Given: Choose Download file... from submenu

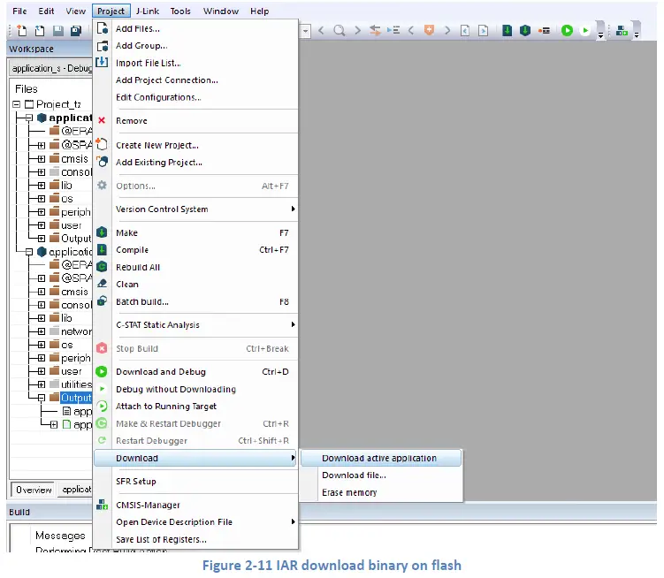Looking at the screenshot, I should point(354,475).
